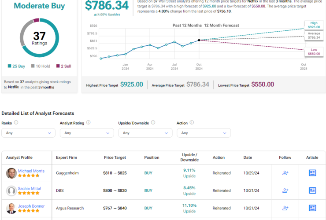326x220 pixels.
Task: Open the Ranks dropdown filter
Action: click(x=29, y=133)
